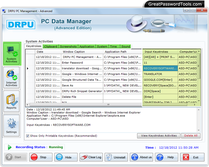The height and width of the screenshot is (167, 209).
Task: Click up arrow of details pane scrollbar
Action: tap(199, 110)
